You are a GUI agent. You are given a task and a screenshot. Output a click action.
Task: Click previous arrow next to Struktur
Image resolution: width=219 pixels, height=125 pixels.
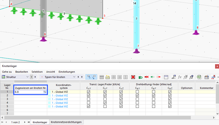tap(31, 77)
